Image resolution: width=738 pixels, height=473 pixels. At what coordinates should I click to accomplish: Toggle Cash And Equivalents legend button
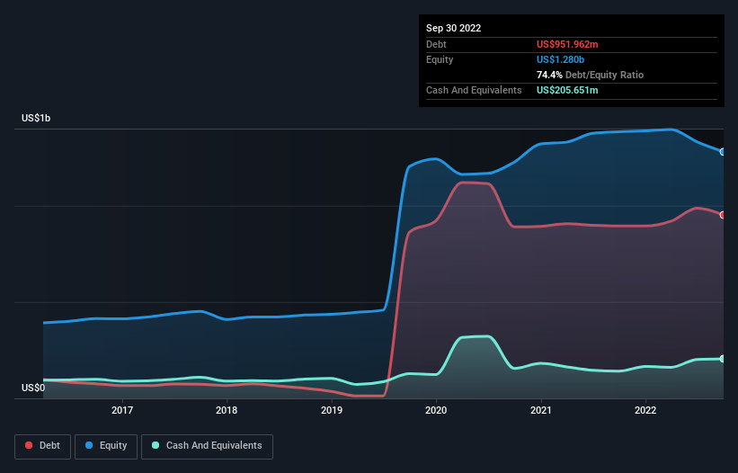pos(207,446)
